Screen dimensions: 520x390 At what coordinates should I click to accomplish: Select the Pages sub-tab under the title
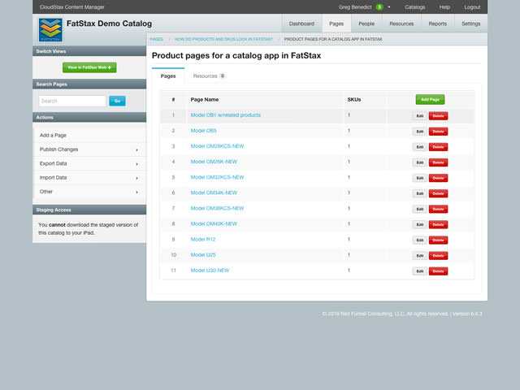point(168,76)
